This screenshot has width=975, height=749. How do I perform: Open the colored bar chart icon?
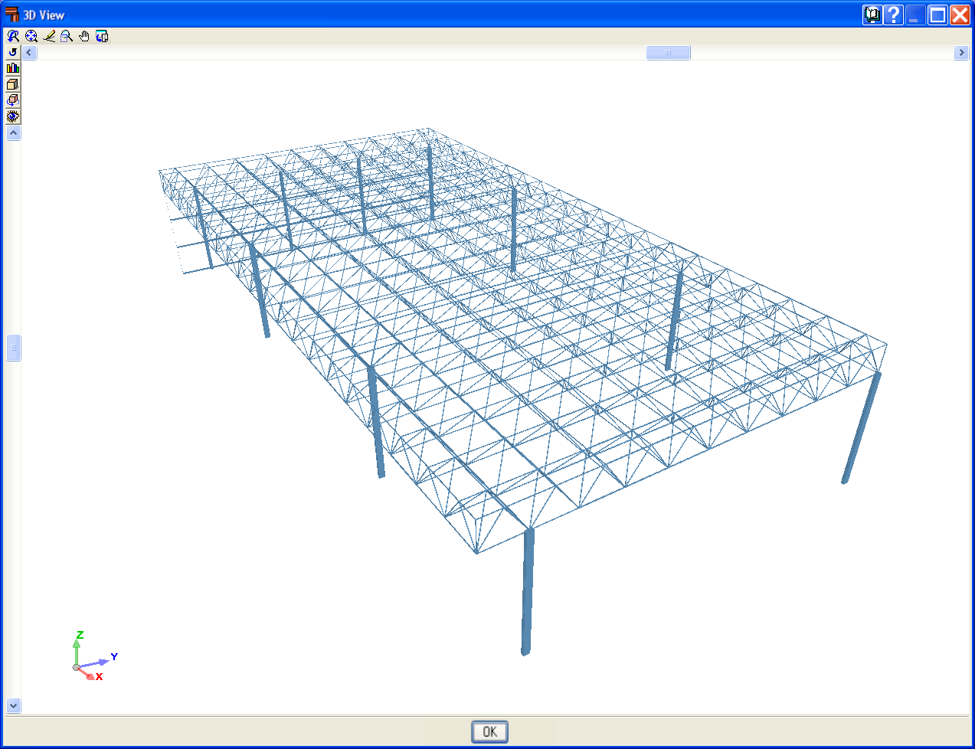pos(13,68)
